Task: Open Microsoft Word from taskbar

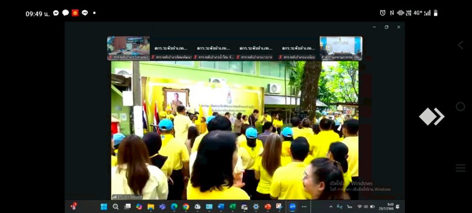Action: [221, 207]
